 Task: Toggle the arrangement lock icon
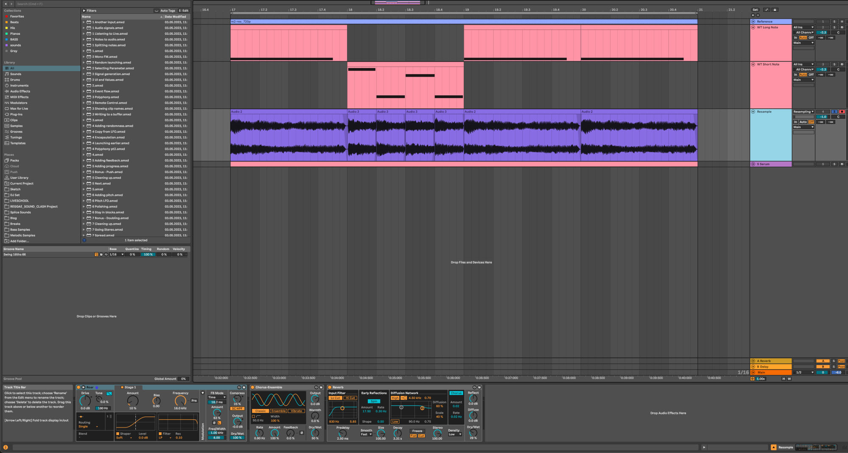click(x=775, y=10)
